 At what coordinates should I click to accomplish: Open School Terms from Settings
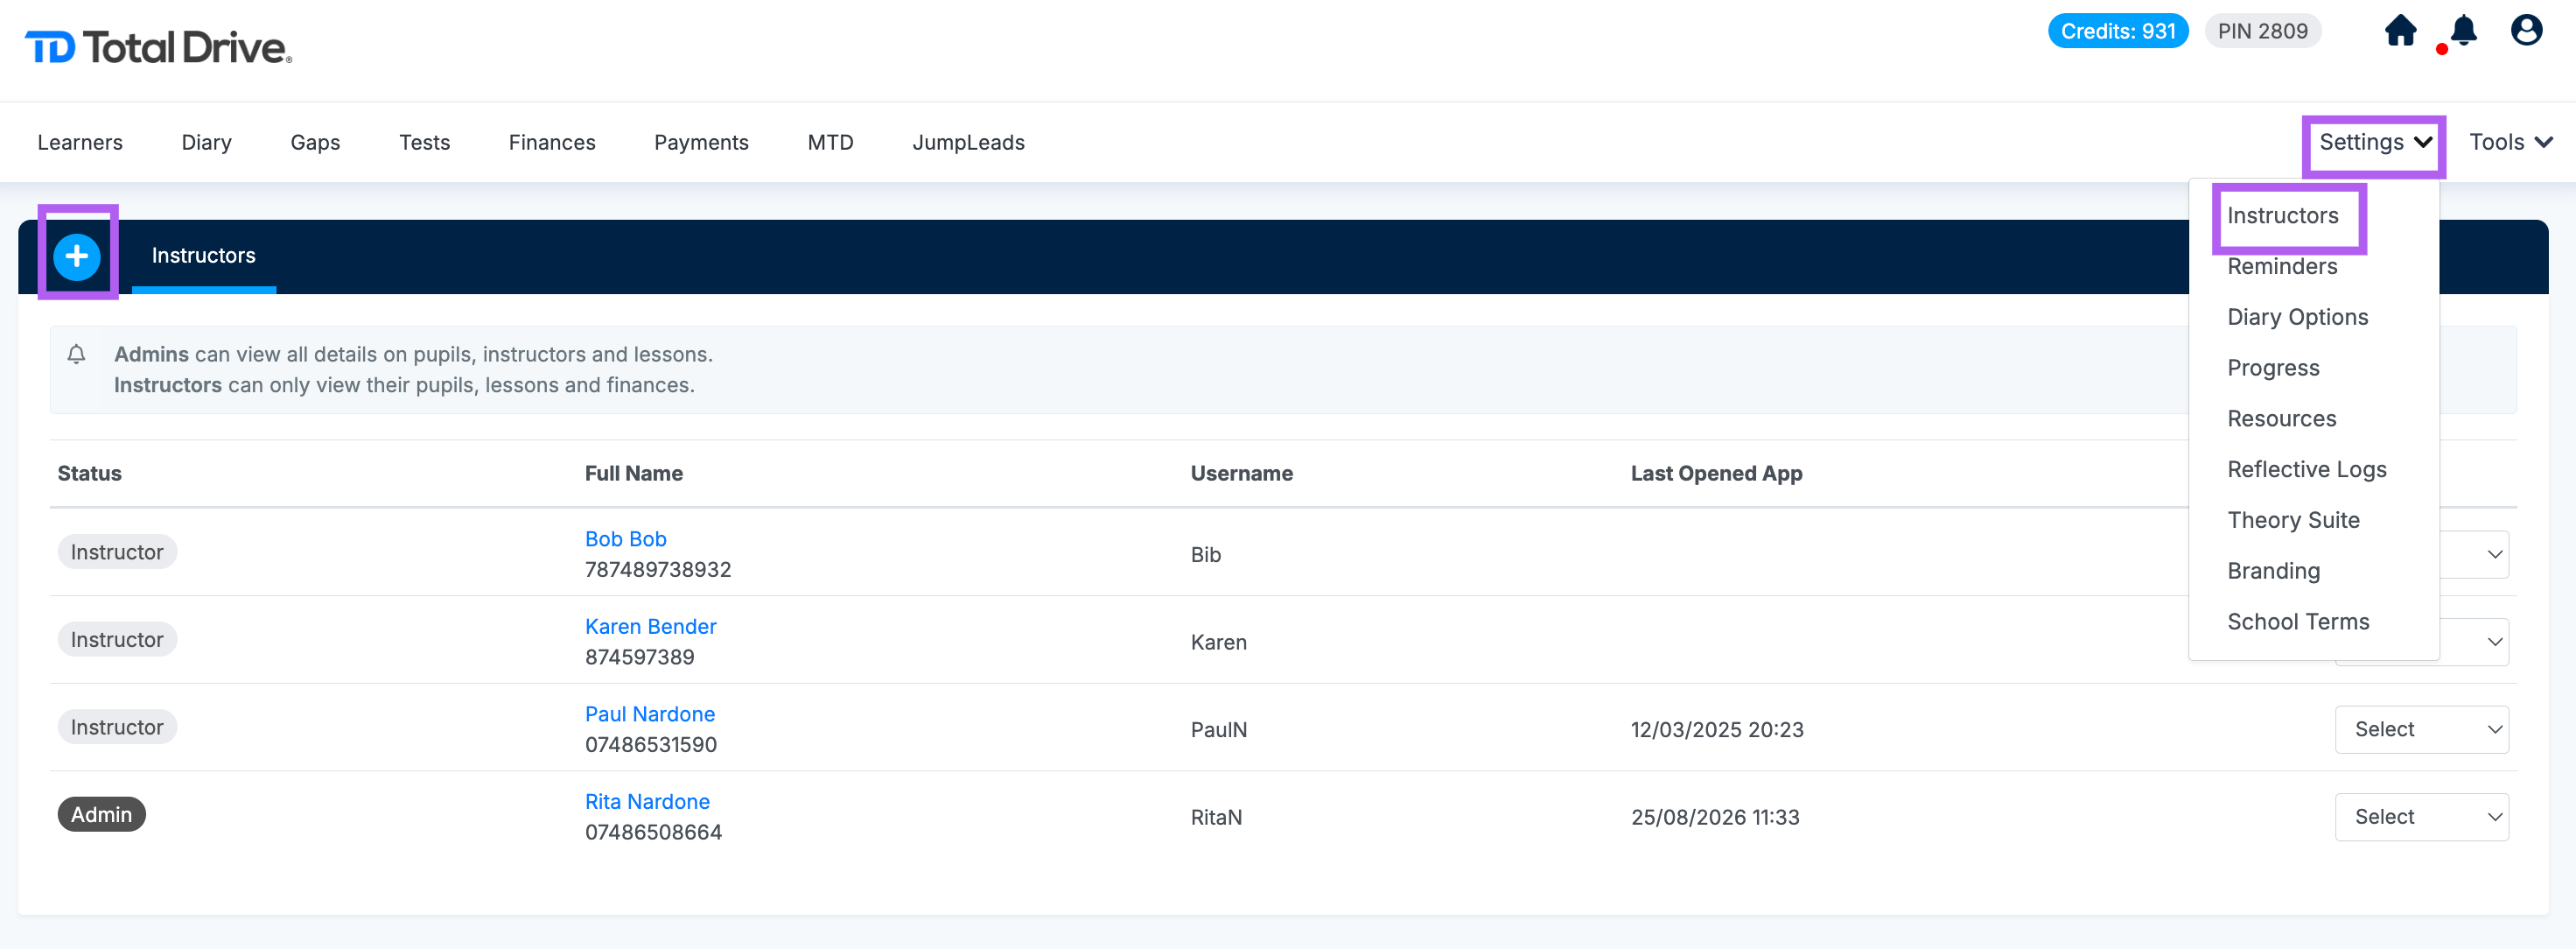coord(2298,622)
